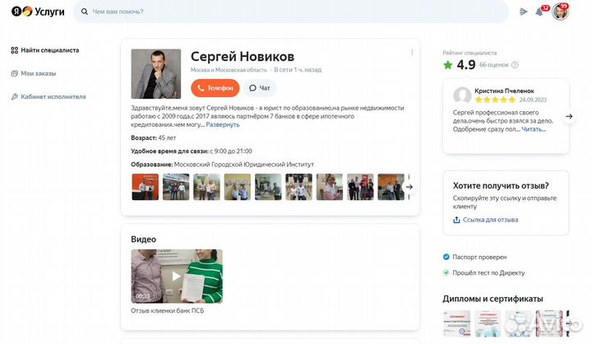The image size is (592, 344).
Task: Click Сергей Новиков profile photo
Action: [156, 74]
